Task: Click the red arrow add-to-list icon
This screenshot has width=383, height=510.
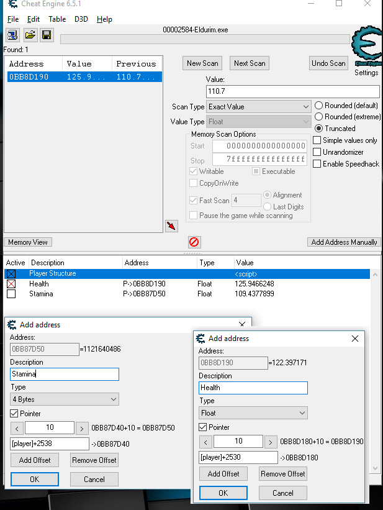Action: 172,225
